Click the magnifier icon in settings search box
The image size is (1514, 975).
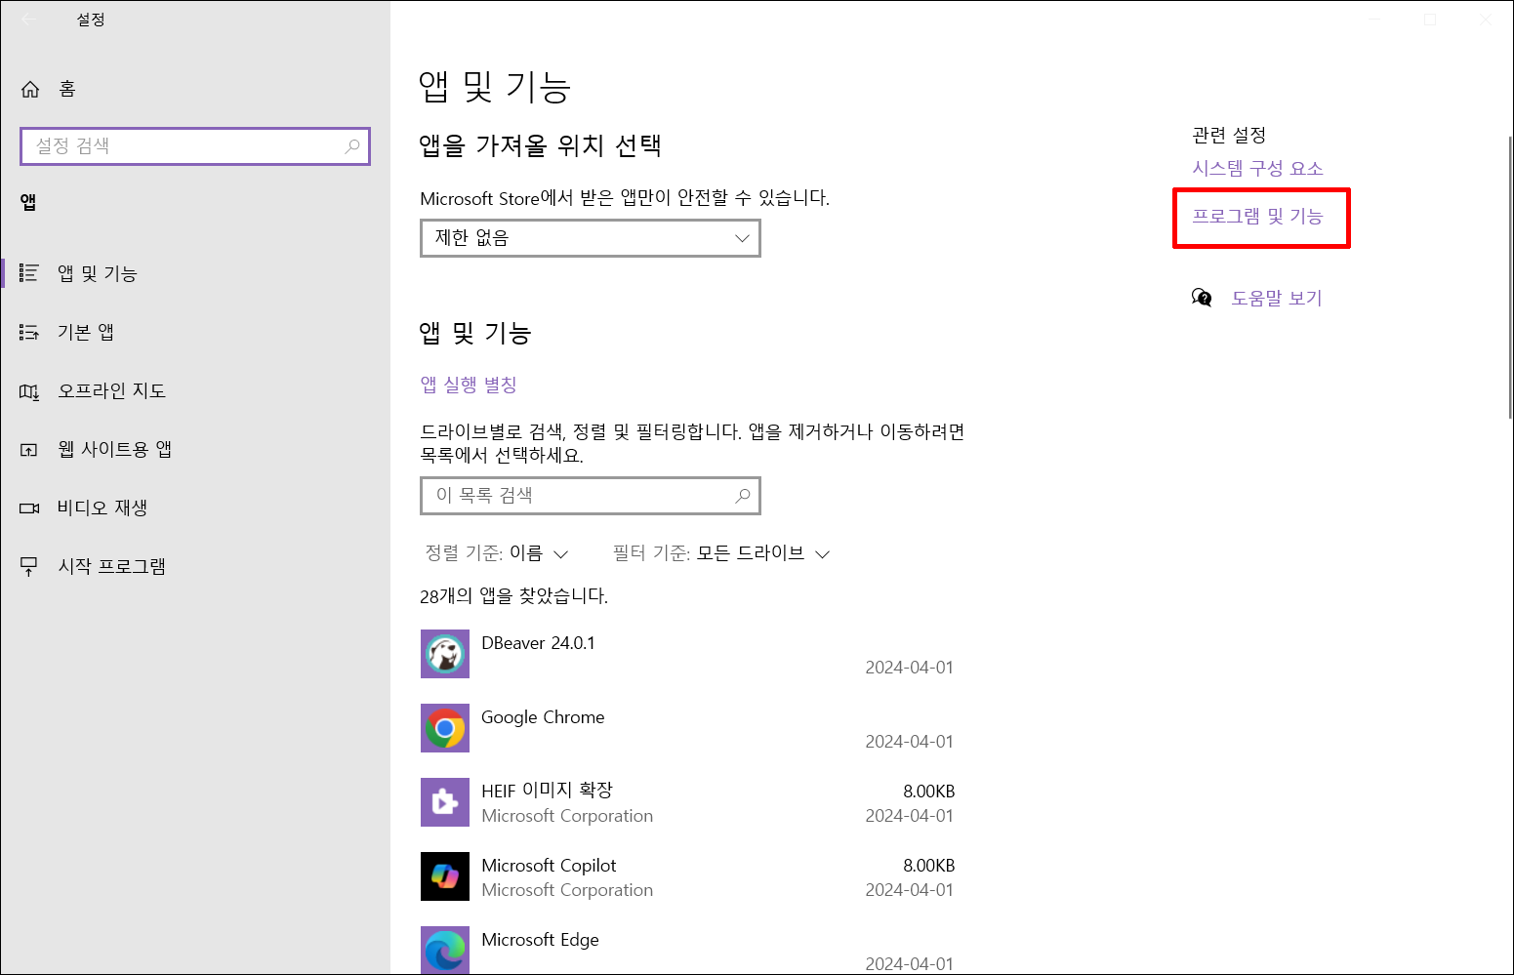click(352, 146)
